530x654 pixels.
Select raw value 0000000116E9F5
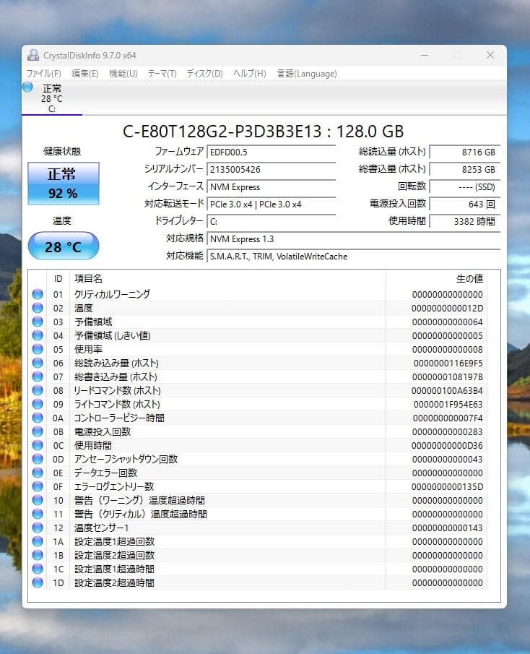coord(448,363)
